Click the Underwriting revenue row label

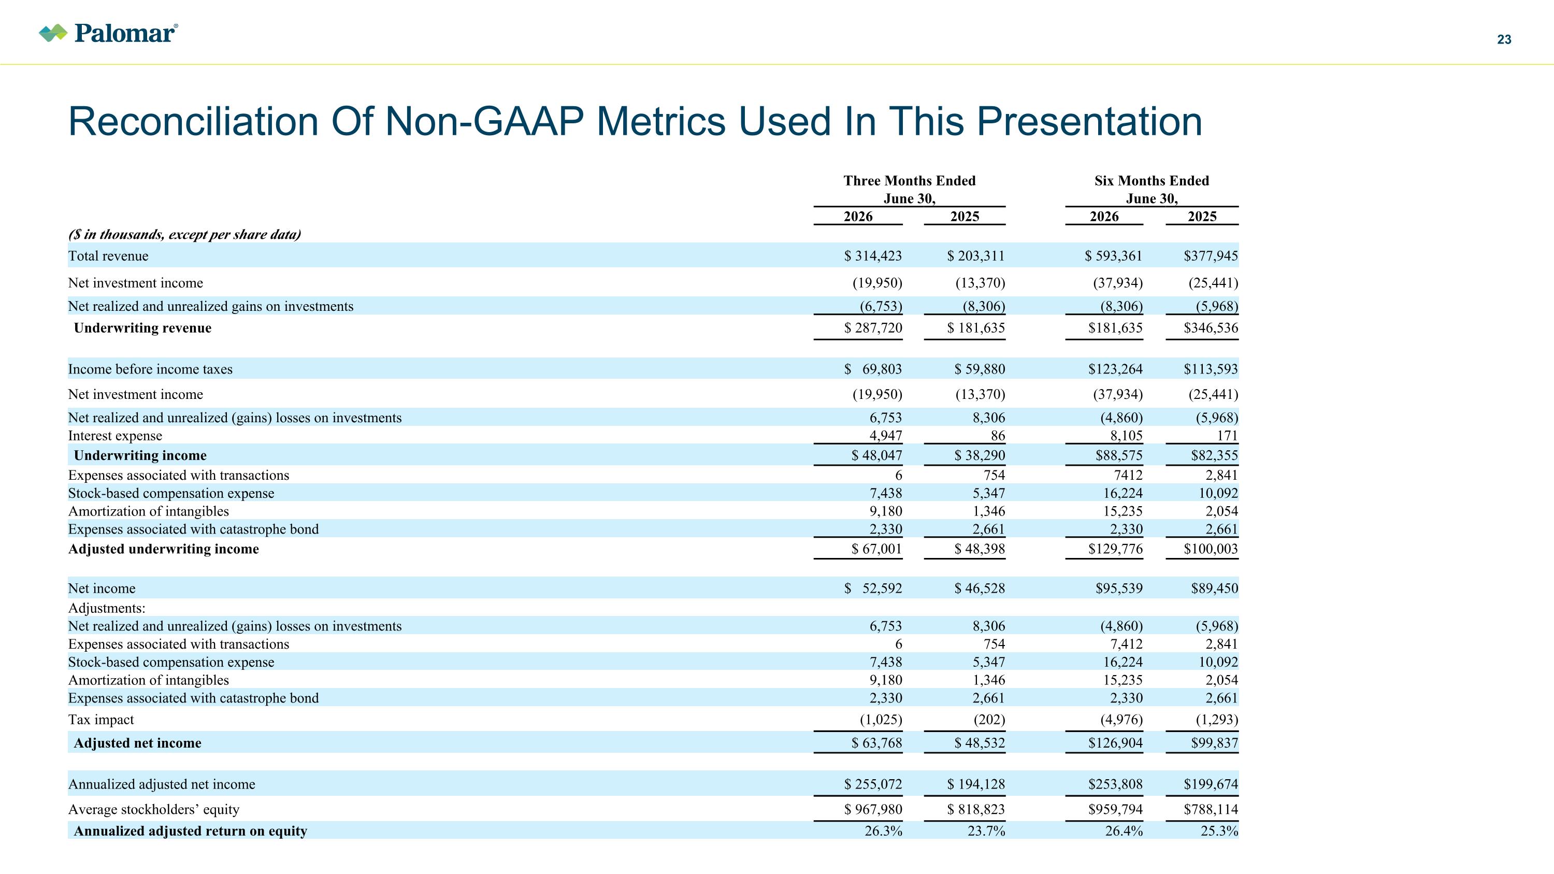pyautogui.click(x=142, y=328)
